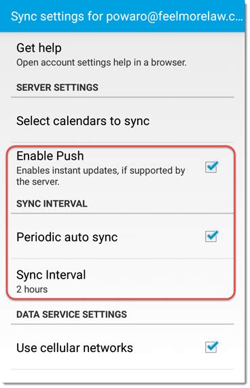This screenshot has height=388, width=250.
Task: Tap the Get help heading
Action: [x=39, y=48]
